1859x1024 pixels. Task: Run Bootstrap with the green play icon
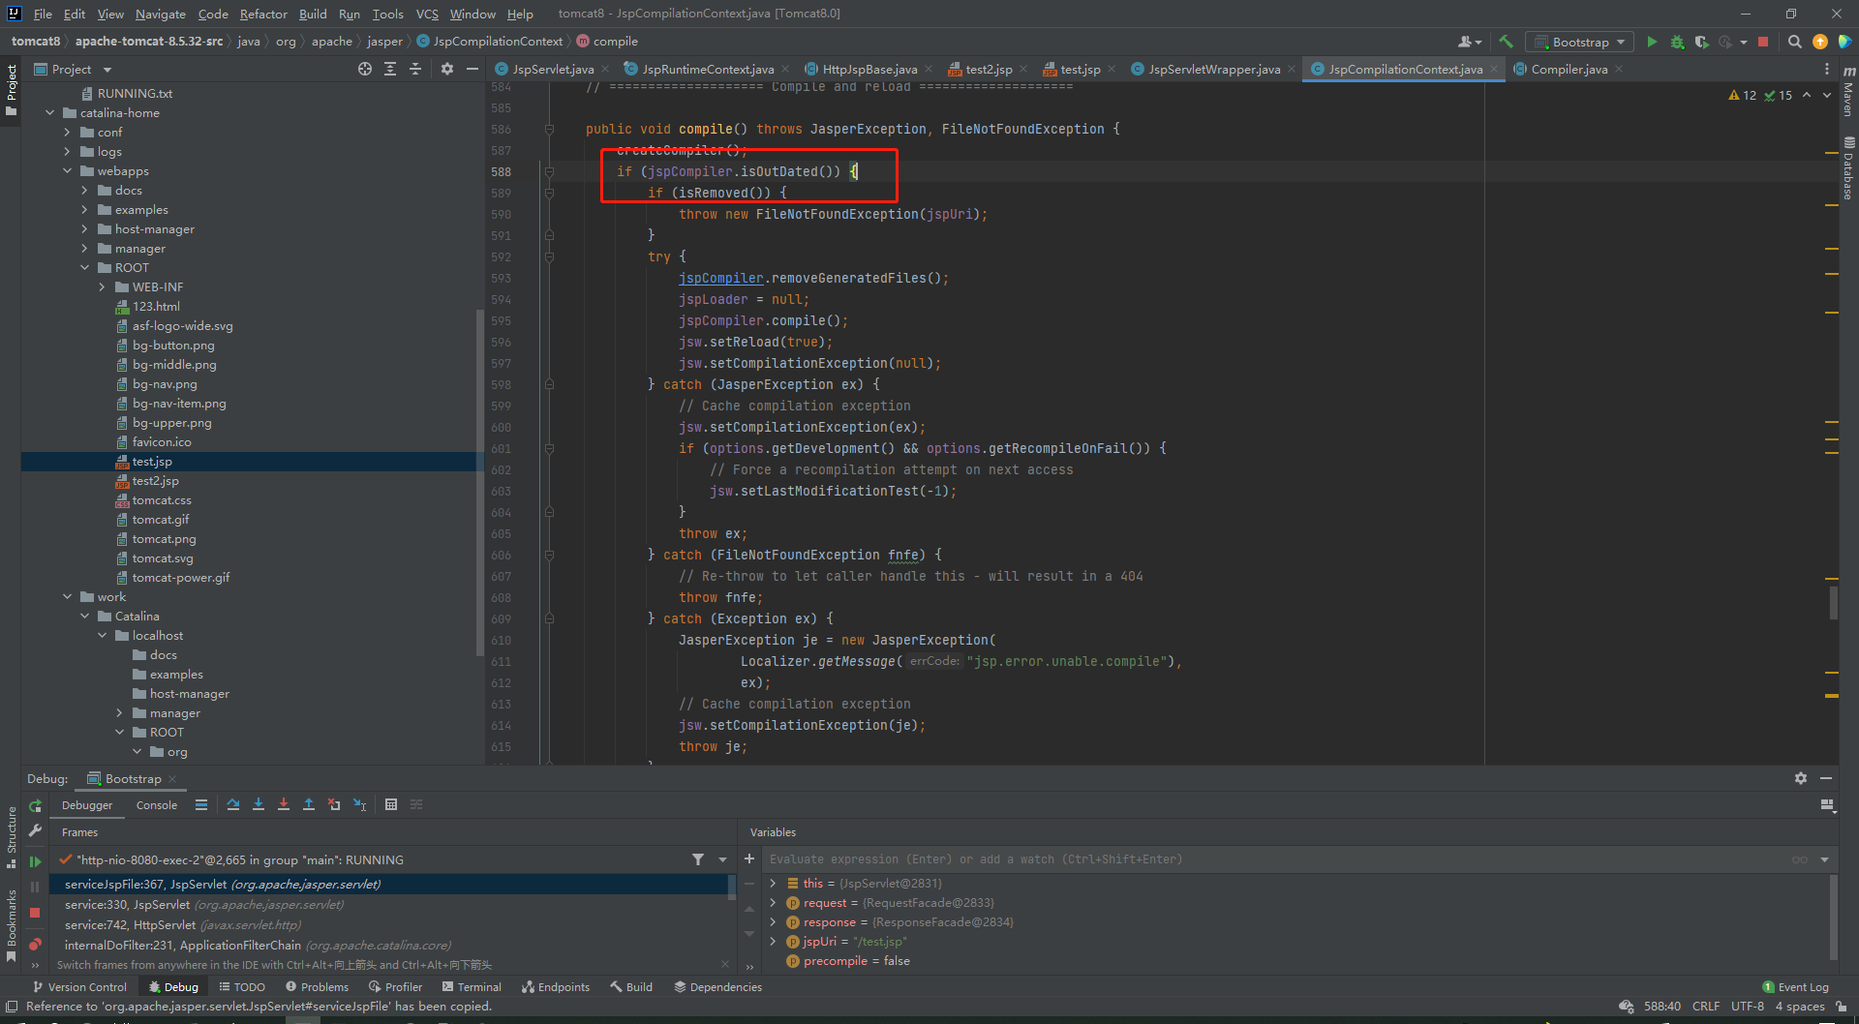point(1652,42)
